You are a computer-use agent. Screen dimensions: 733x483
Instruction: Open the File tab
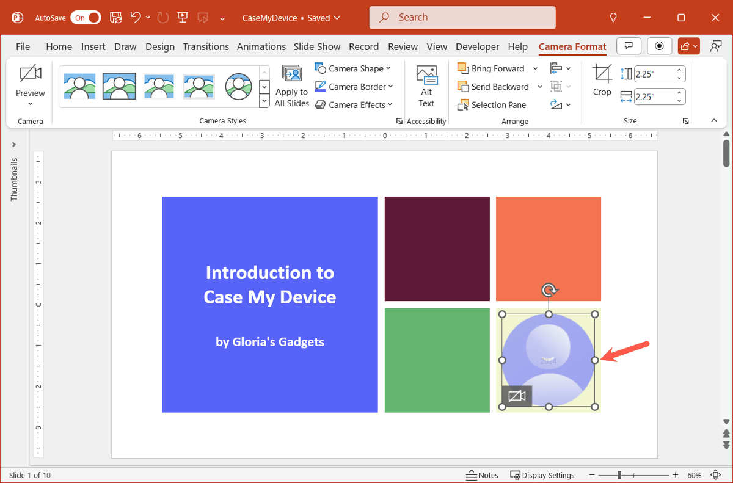[23, 46]
